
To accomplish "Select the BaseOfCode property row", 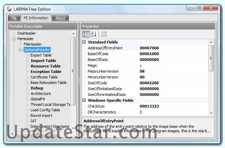I will pos(145,54).
